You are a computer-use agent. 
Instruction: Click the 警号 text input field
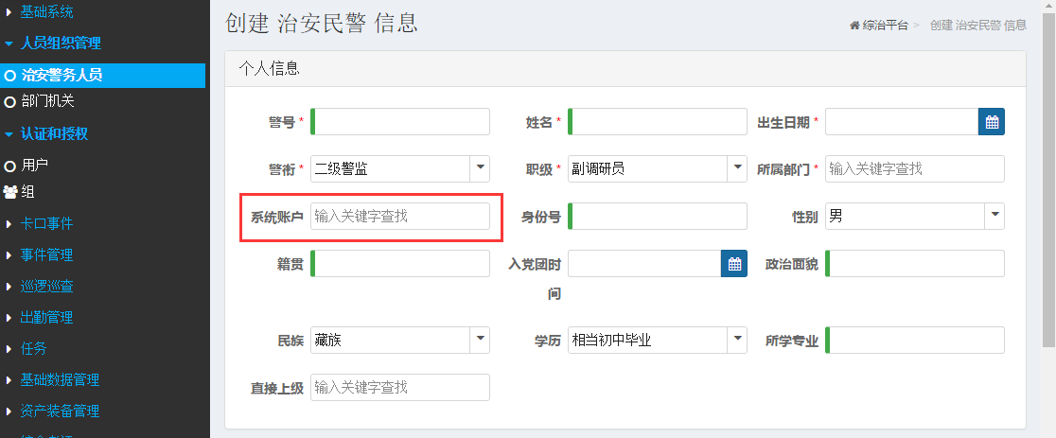click(400, 122)
